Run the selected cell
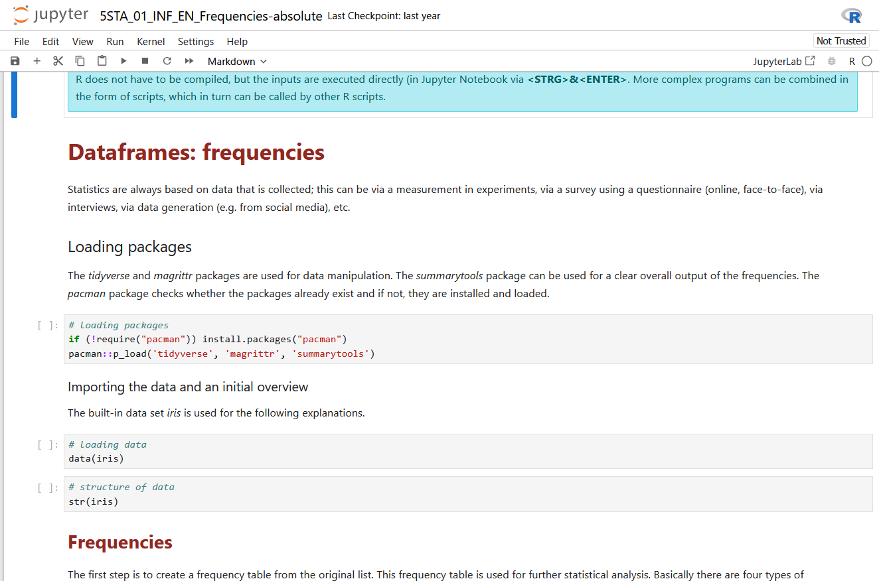879x581 pixels. click(123, 61)
